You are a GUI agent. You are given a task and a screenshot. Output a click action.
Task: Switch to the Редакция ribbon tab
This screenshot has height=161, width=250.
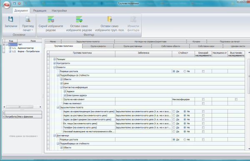tap(40, 10)
